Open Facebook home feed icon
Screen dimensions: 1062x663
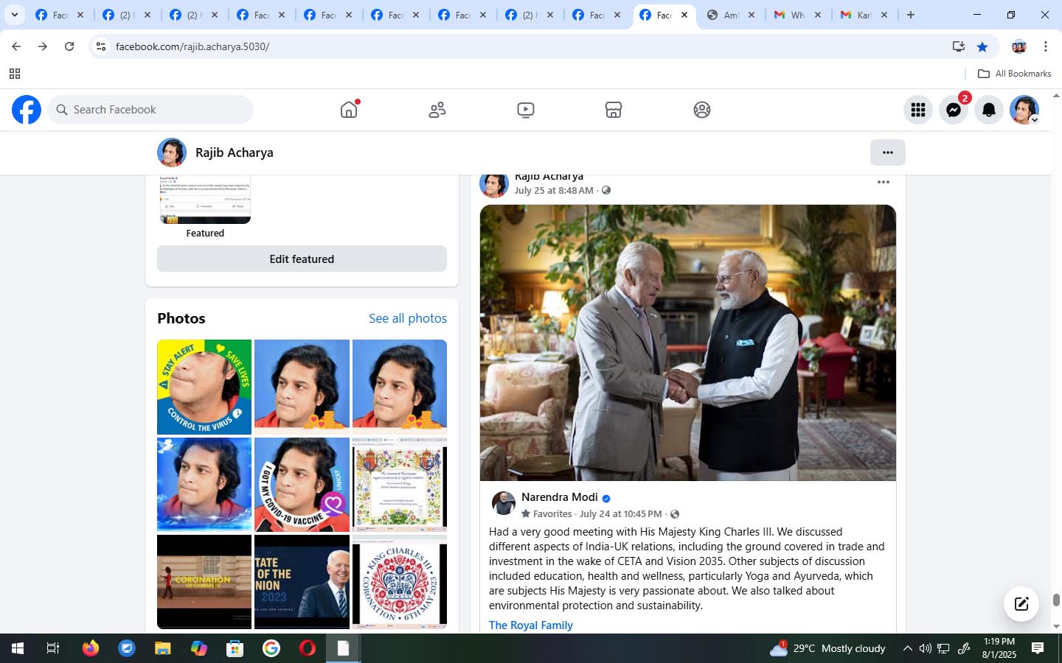tap(349, 110)
